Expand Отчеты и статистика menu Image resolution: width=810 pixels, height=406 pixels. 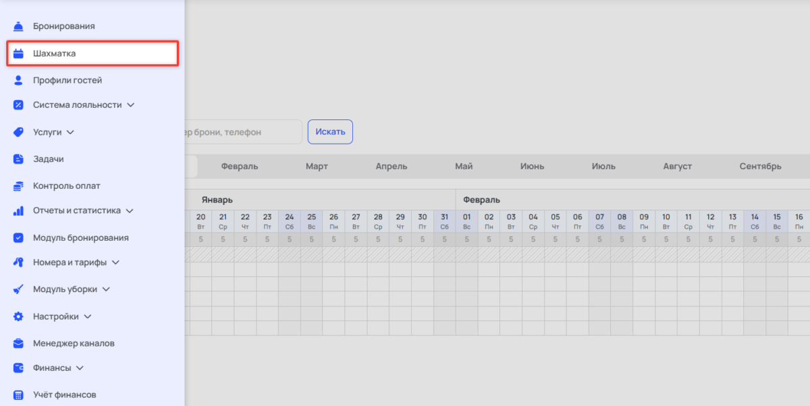130,210
